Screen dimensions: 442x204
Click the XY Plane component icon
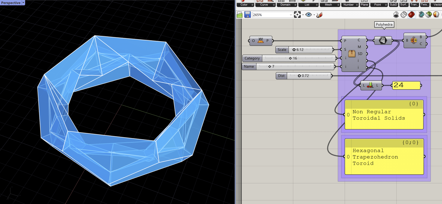260,40
